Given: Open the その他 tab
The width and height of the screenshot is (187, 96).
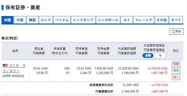Looking at the screenshot, I should tap(162, 20).
